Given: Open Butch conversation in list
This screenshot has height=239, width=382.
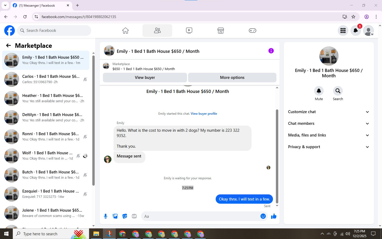Looking at the screenshot, I should click(46, 175).
